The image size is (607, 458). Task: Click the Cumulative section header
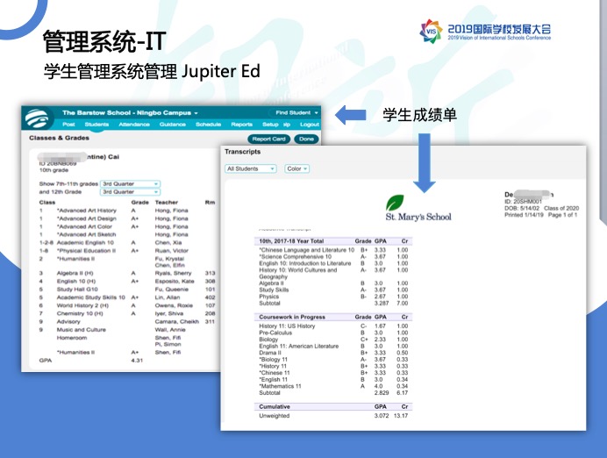tap(333, 406)
